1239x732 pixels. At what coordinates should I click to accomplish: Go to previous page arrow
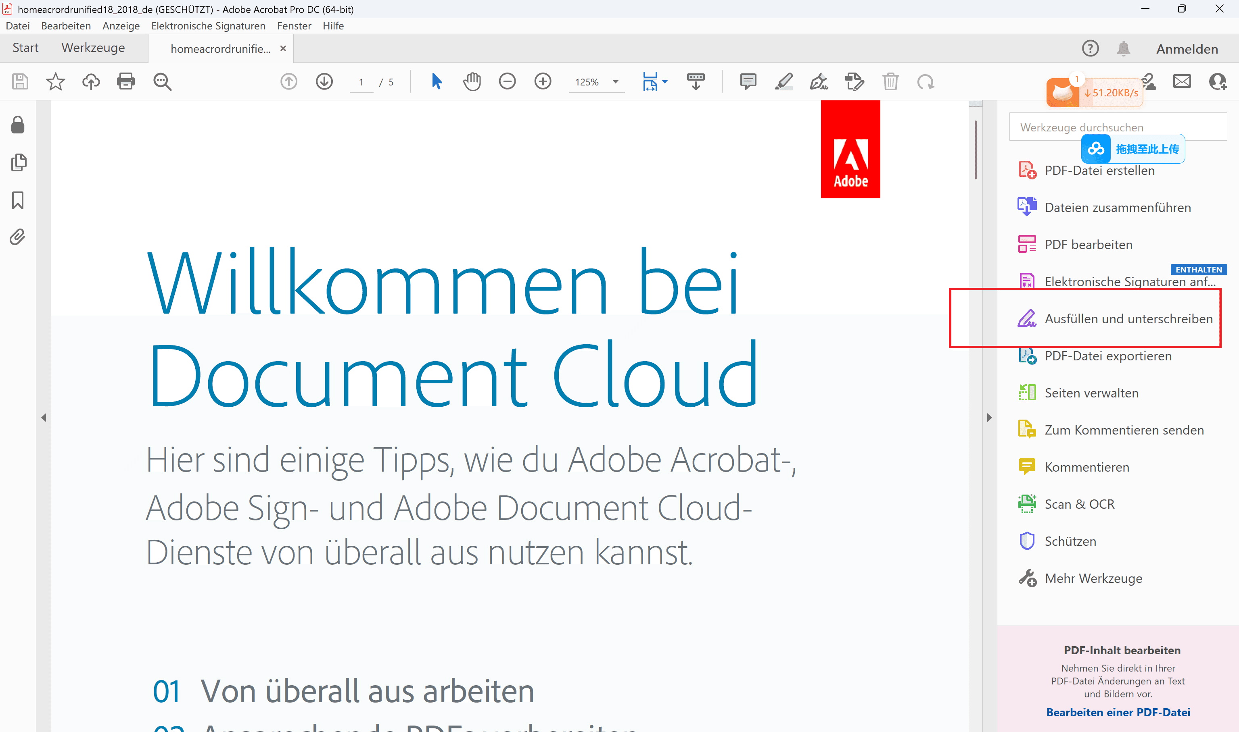click(x=289, y=81)
